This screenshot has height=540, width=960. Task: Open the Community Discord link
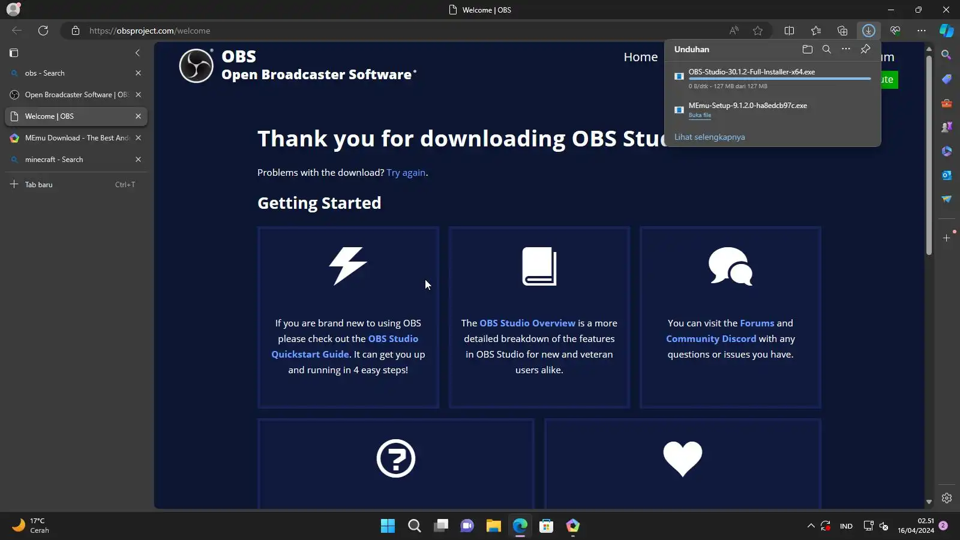[x=711, y=339]
